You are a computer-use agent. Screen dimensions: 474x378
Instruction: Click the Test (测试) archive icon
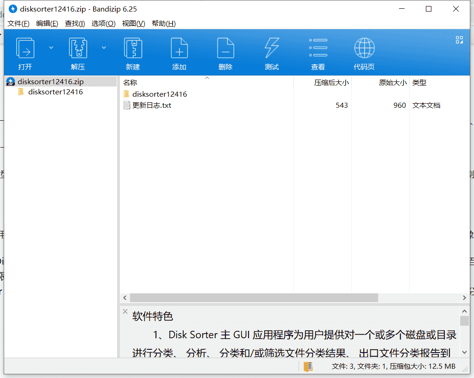point(272,48)
